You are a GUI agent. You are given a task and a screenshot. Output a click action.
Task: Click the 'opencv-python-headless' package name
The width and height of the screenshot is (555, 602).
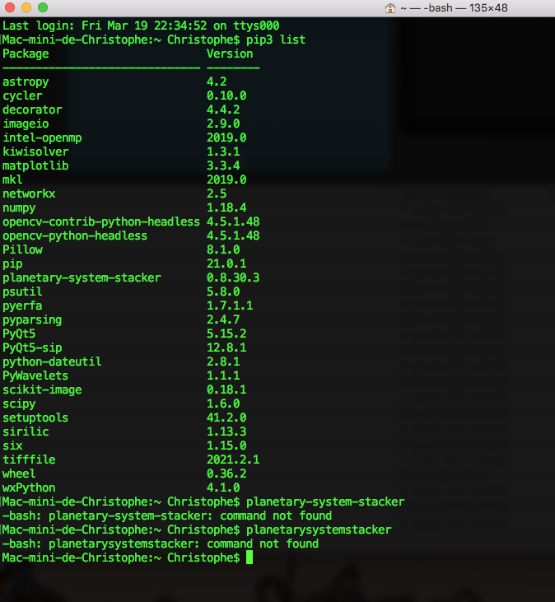[x=75, y=236]
